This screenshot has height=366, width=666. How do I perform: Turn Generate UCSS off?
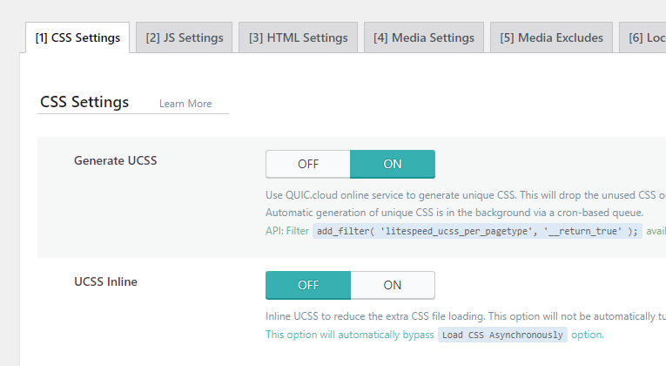308,164
